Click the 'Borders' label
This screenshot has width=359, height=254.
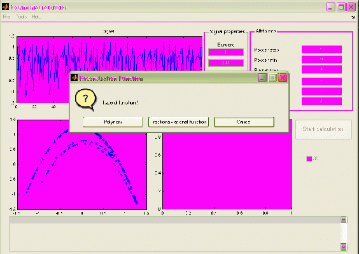pyautogui.click(x=226, y=45)
